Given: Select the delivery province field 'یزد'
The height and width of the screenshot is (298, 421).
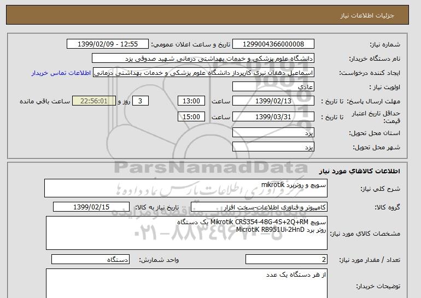Looking at the screenshot, I should pos(273,133).
